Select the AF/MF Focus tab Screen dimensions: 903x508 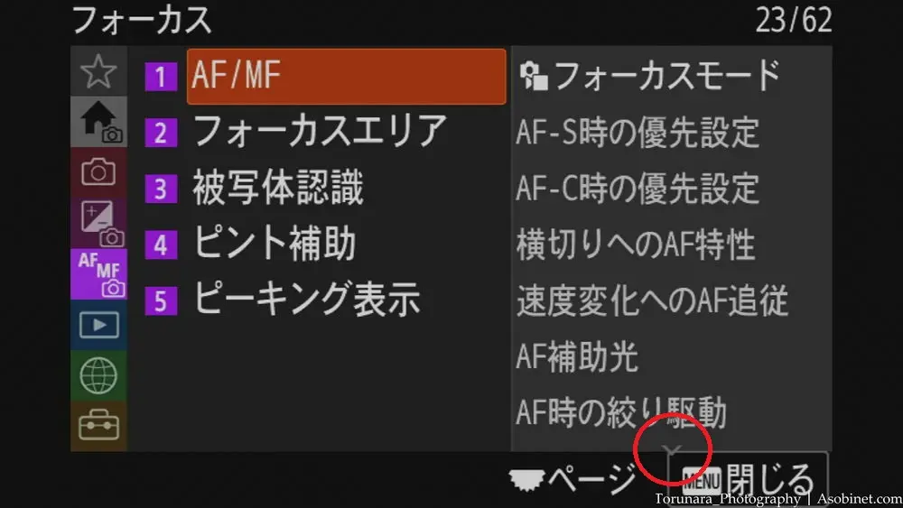[98, 273]
